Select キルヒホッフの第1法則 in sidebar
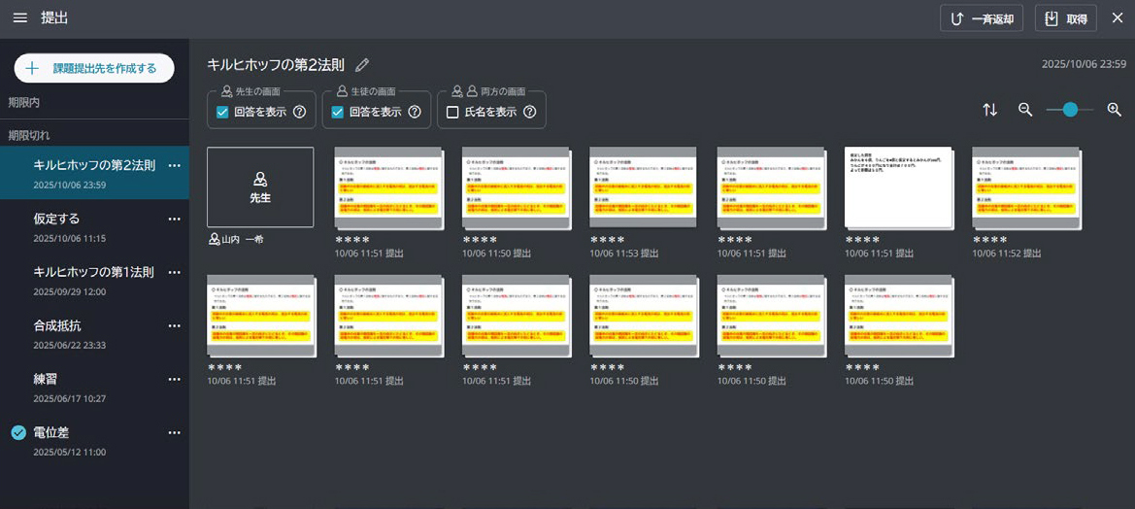The width and height of the screenshot is (1135, 509). (x=94, y=280)
